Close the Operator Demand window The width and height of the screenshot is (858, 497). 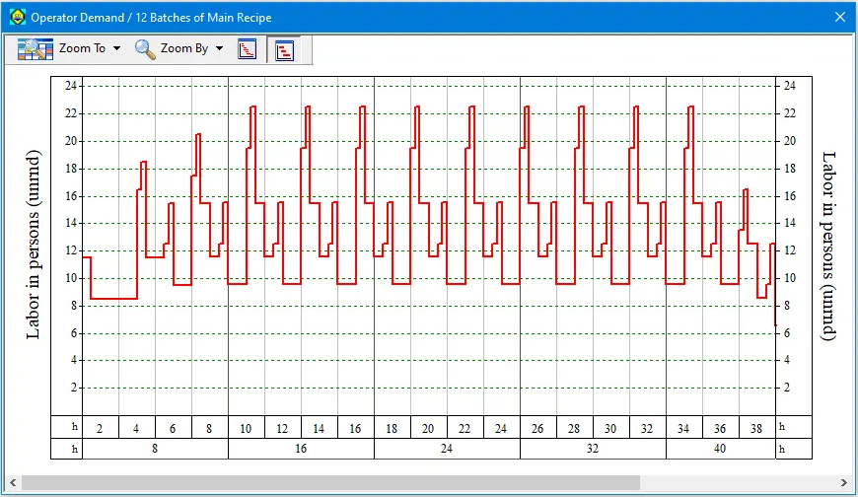840,17
